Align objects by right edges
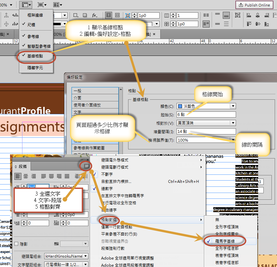This screenshot has width=277, height=267. (267, 15)
